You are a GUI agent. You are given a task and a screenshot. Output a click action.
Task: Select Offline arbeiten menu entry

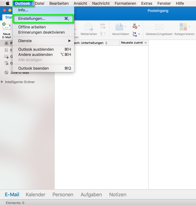tap(43, 27)
